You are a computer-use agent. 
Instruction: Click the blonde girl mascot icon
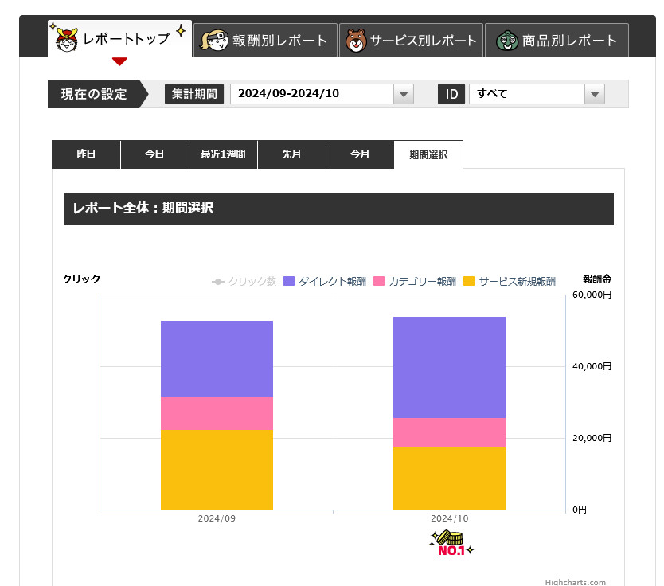point(213,41)
